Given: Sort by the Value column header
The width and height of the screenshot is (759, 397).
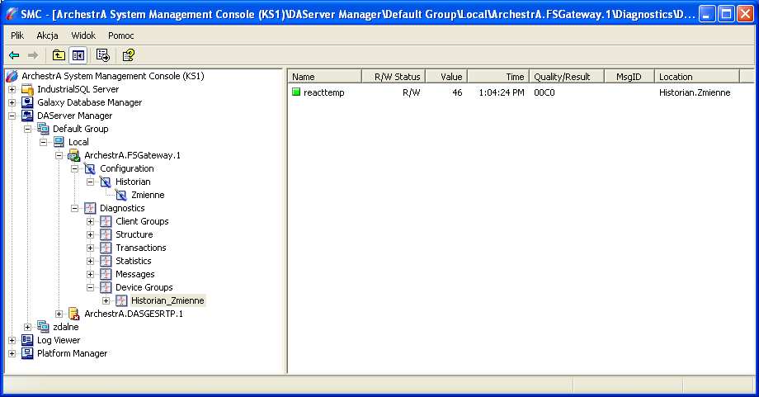Looking at the screenshot, I should click(446, 77).
